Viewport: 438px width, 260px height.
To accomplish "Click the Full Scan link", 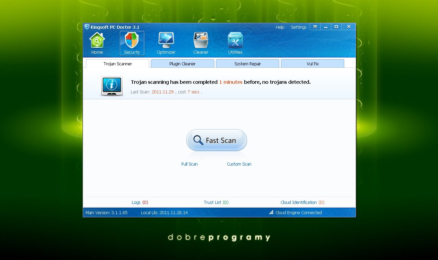I will point(189,164).
